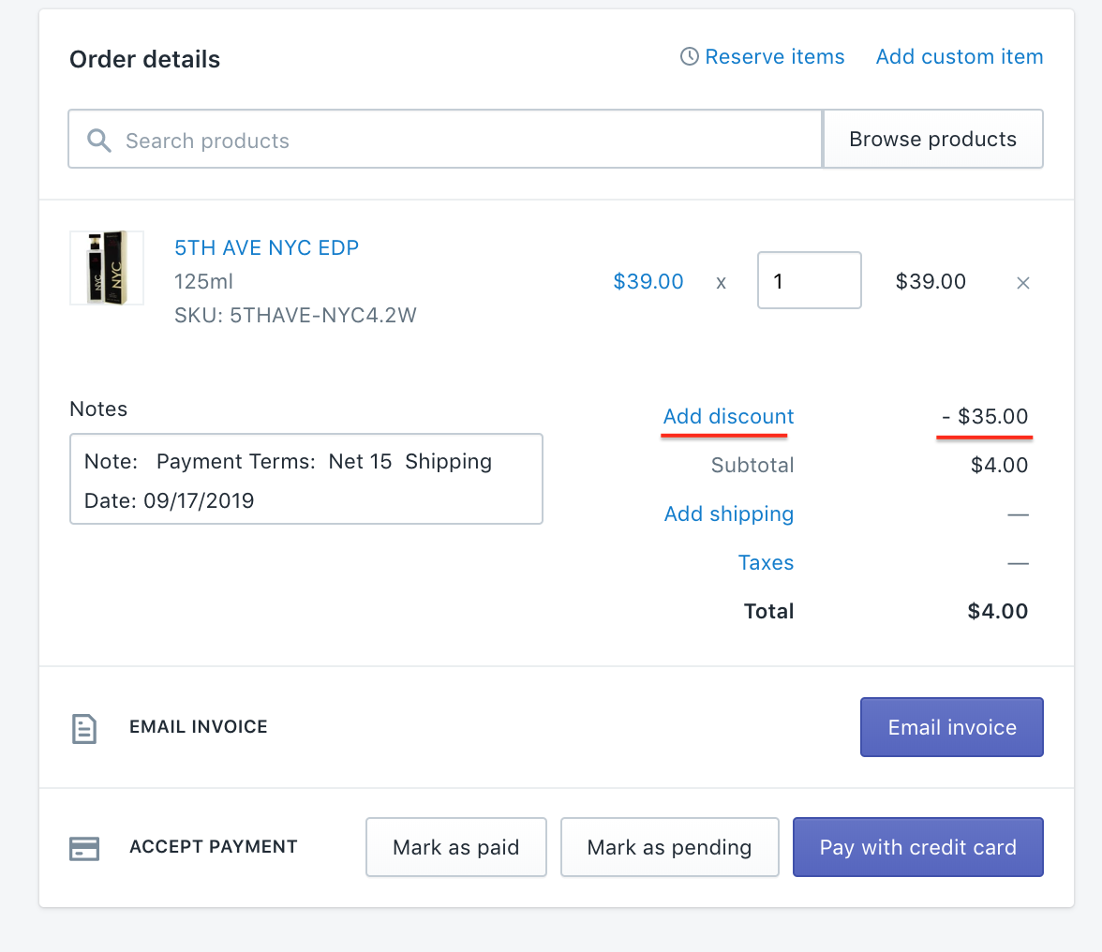Click Add custom item link
Viewport: 1102px width, 952px height.
(960, 56)
